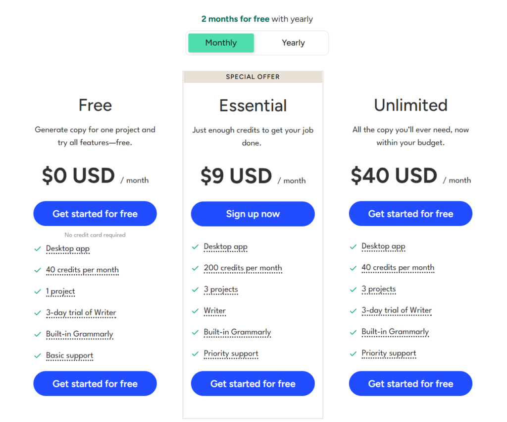
Task: Click the checkmark beside Desktop app in Free plan
Action: (x=38, y=248)
